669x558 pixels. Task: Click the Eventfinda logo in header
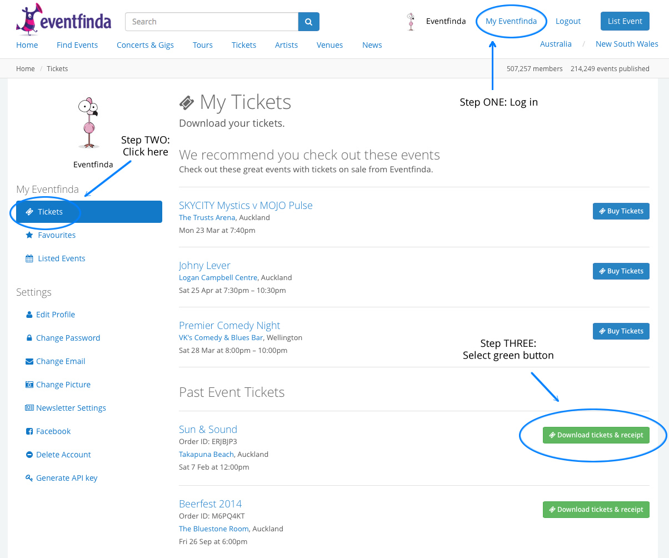point(63,19)
